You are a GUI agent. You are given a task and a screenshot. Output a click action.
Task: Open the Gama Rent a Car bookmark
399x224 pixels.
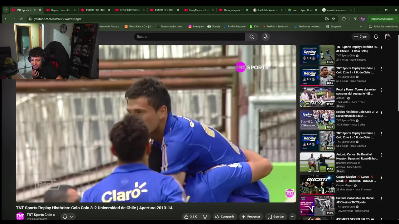[x=138, y=26]
